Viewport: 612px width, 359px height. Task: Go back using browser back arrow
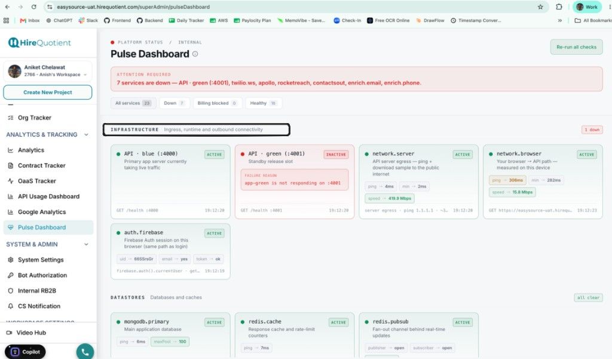click(7, 7)
